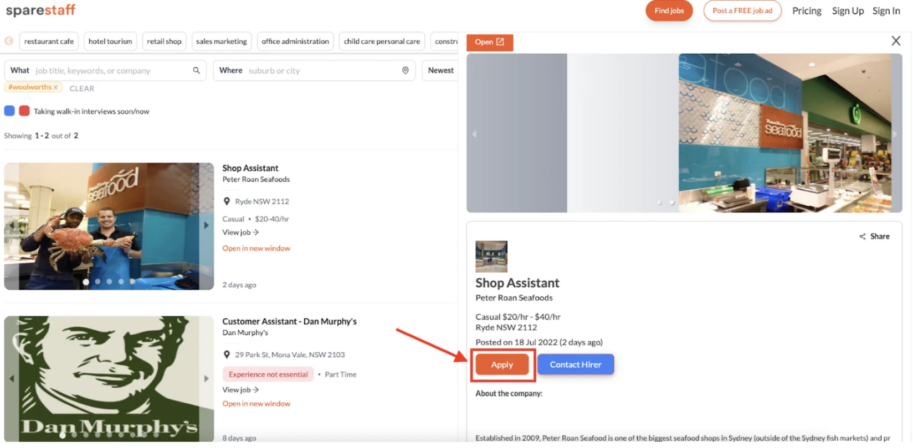
Task: Click the Where suburb or city field
Action: (x=314, y=70)
